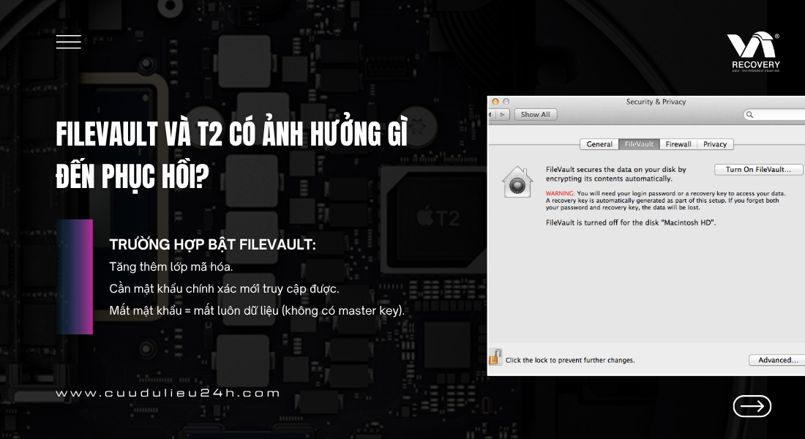805x439 pixels.
Task: Click the "FILEVAULT VÀ T2" main headline
Action: pos(231,155)
